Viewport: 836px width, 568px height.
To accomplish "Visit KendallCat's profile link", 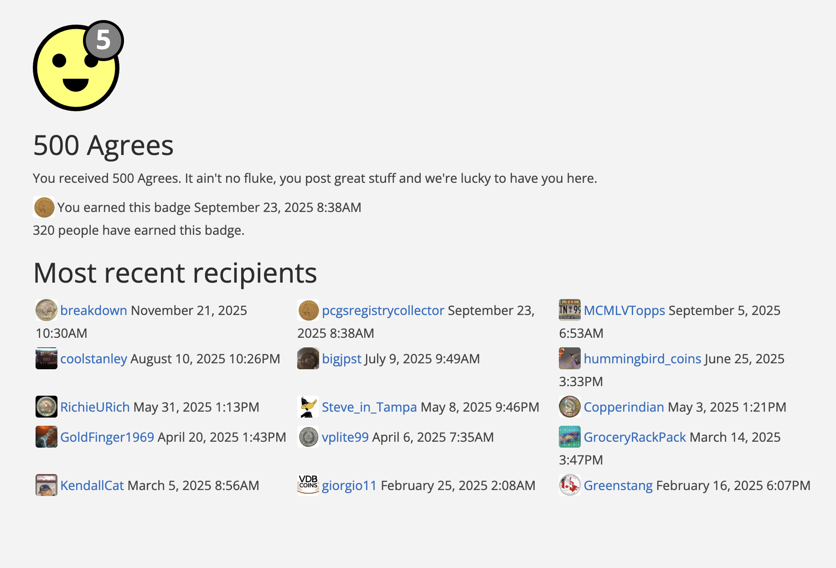I will (92, 485).
